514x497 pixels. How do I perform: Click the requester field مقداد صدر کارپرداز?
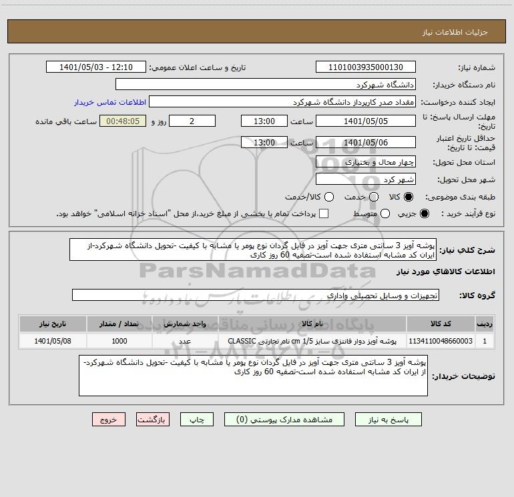tap(282, 101)
